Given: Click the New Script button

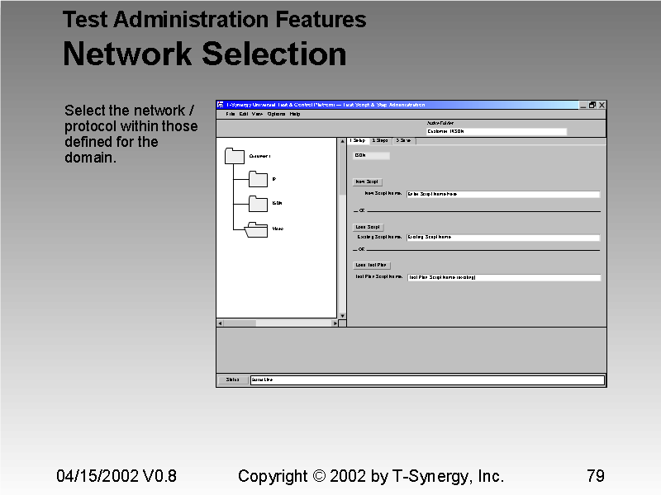Looking at the screenshot, I should coord(368,181).
